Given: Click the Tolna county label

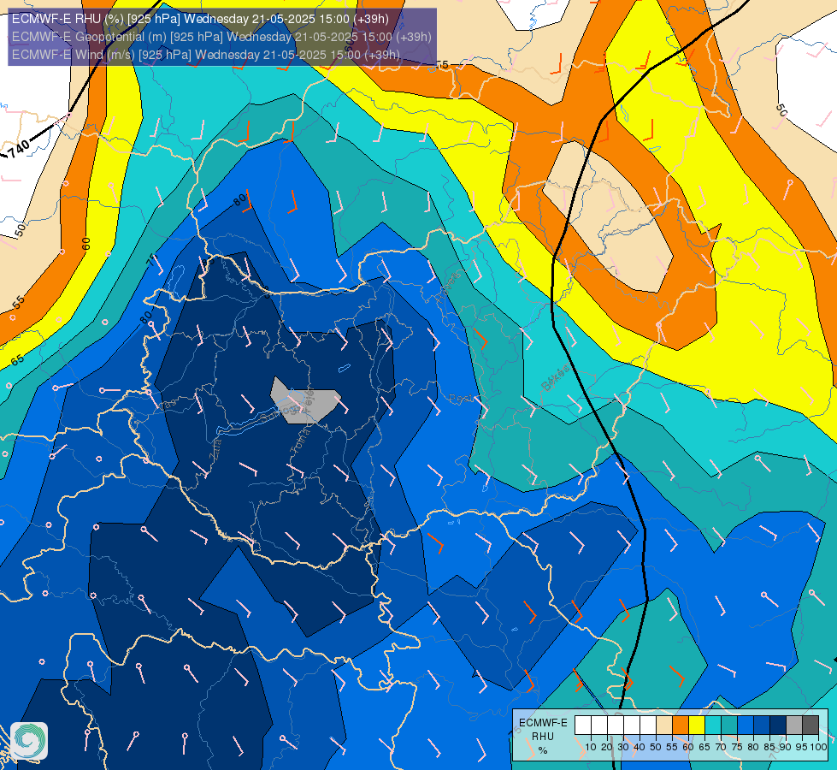Looking at the screenshot, I should tap(300, 441).
